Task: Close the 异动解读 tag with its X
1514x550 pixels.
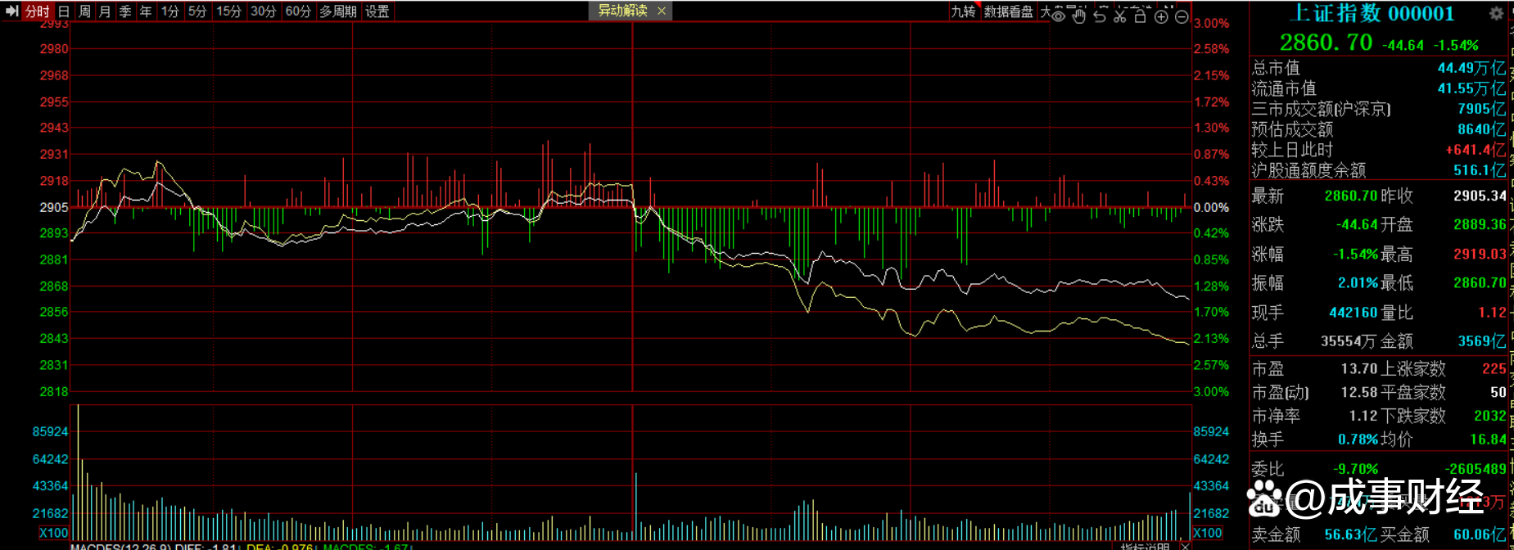Action: pos(662,11)
